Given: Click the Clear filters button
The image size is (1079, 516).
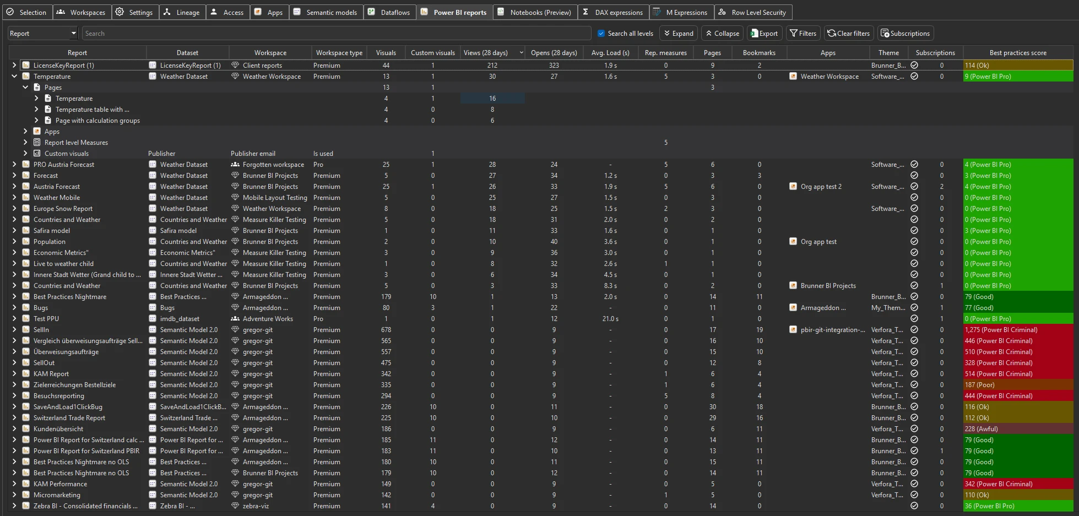Looking at the screenshot, I should pyautogui.click(x=849, y=33).
